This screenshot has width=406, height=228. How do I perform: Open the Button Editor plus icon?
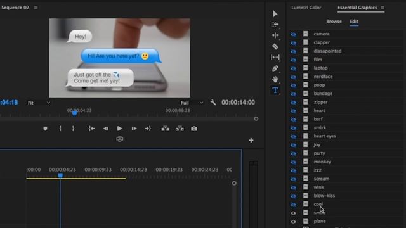click(x=251, y=141)
